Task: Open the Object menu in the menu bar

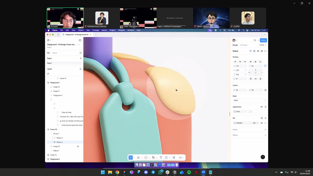Action: 81,30
